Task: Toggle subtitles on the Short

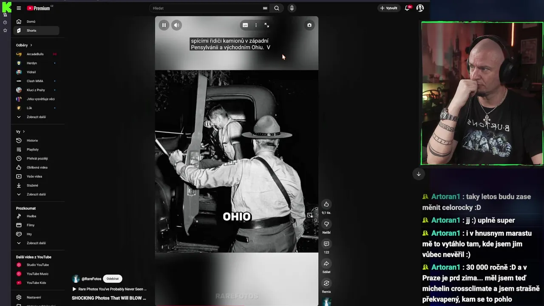Action: coord(245,25)
